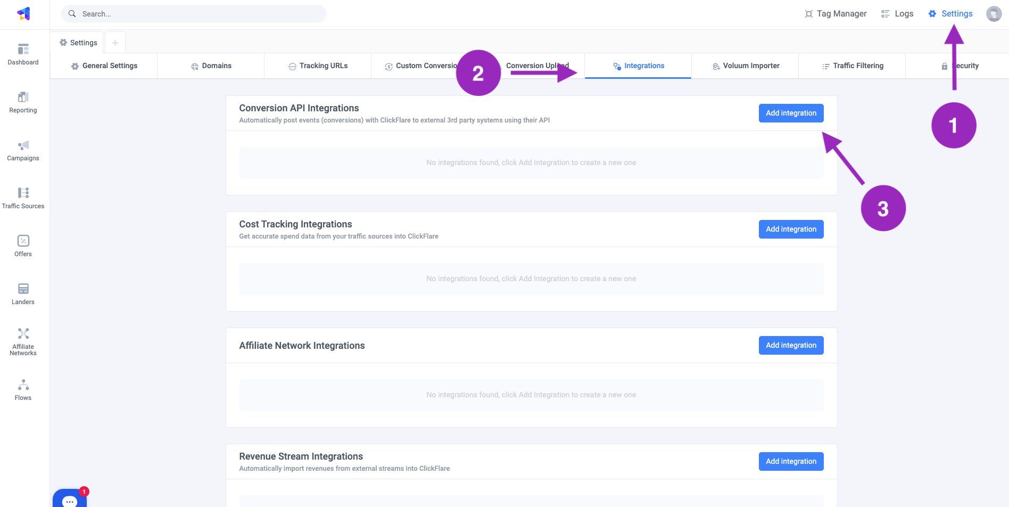This screenshot has height=507, width=1009.
Task: Click the Domains globe icon
Action: point(195,66)
